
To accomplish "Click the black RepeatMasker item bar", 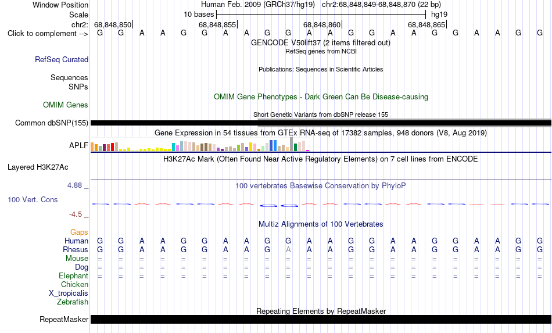I will click(x=321, y=319).
